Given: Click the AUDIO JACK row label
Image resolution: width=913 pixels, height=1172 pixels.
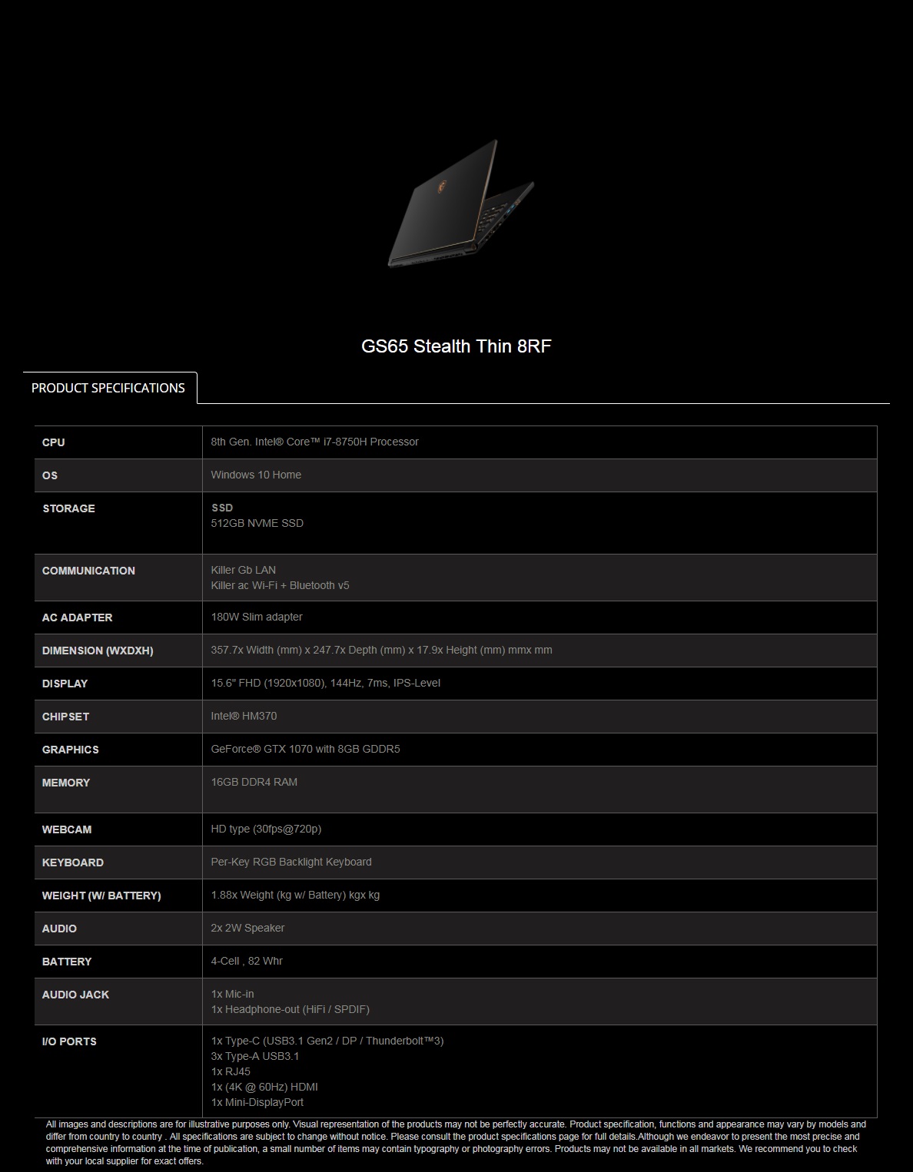Looking at the screenshot, I should [75, 995].
